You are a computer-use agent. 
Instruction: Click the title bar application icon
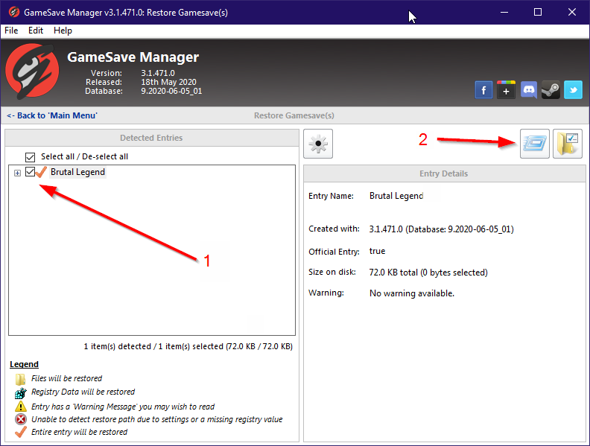[14, 12]
